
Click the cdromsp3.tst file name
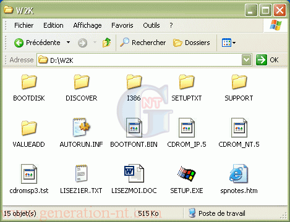pos(29,191)
